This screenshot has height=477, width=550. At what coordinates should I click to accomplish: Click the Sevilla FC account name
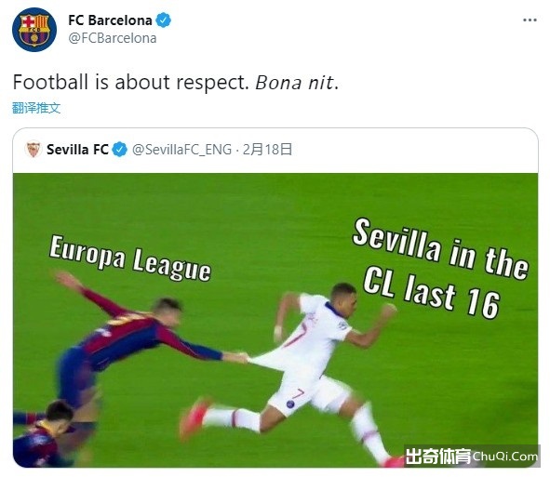point(77,150)
